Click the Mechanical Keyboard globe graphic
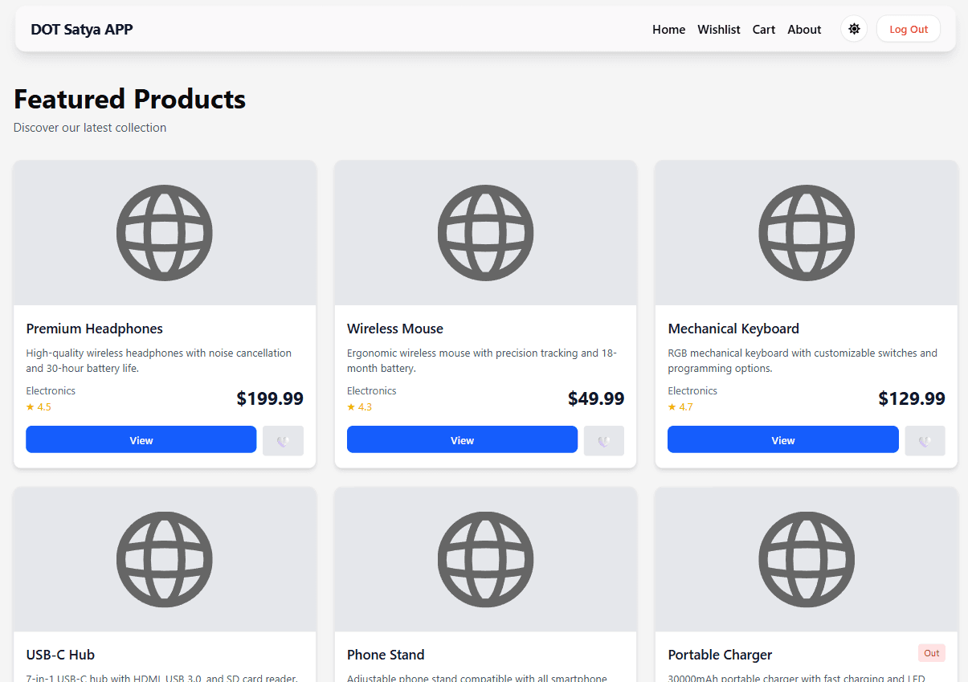 pyautogui.click(x=806, y=232)
